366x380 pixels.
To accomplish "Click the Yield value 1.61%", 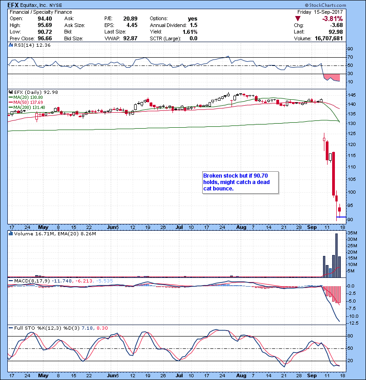I will click(x=190, y=32).
